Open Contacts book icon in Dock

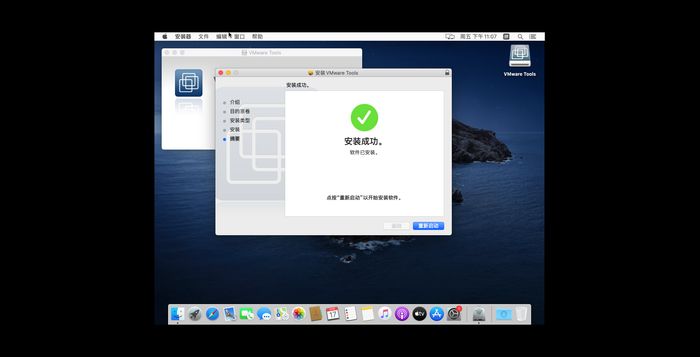(316, 314)
